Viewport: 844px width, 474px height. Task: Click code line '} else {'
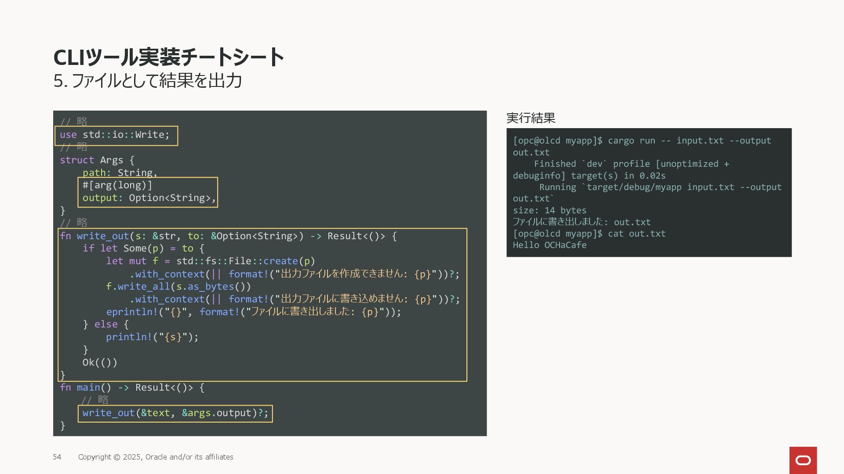click(x=106, y=324)
